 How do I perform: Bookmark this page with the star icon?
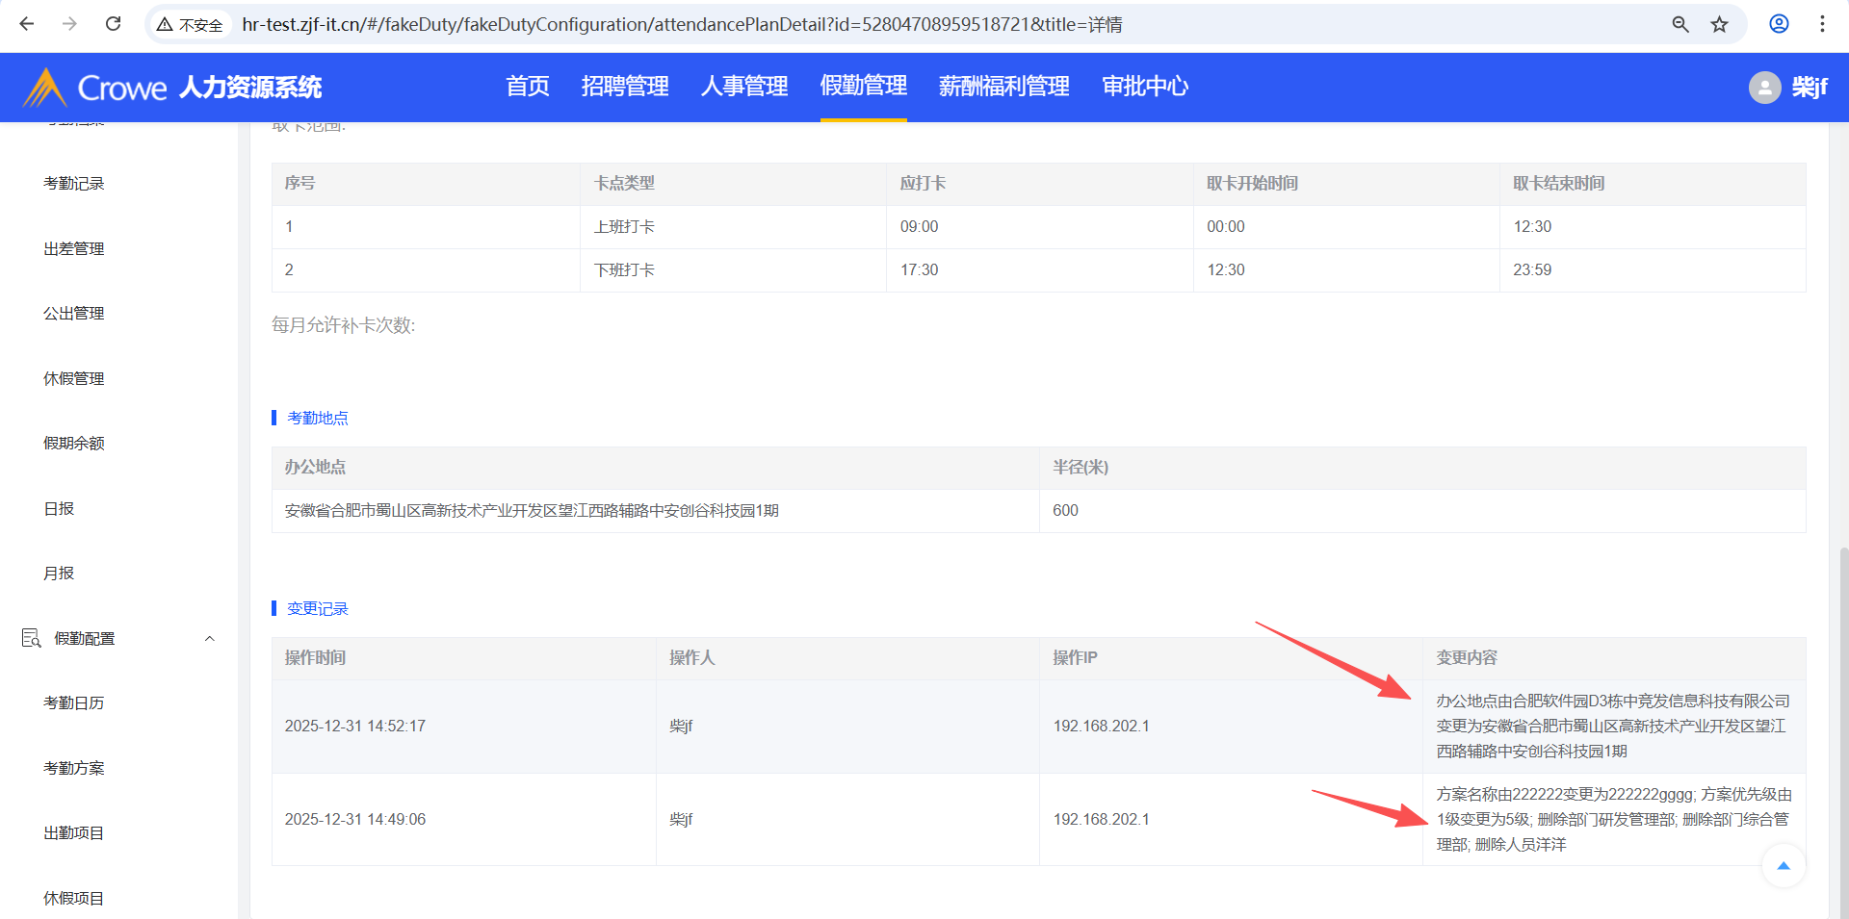pos(1720,24)
